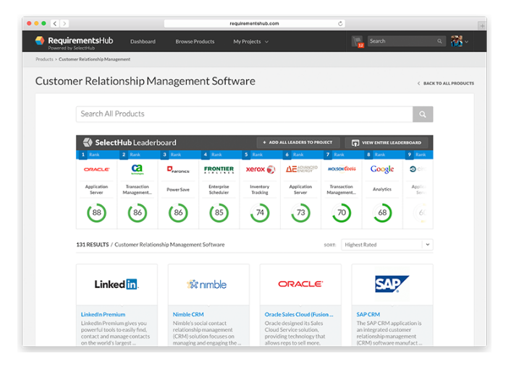
Task: Click Enterprise Scheduler product text
Action: pyautogui.click(x=219, y=190)
